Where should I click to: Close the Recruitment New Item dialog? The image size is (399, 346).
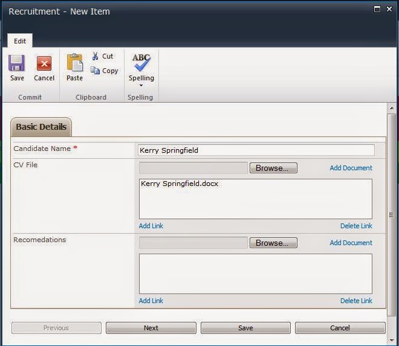pos(389,9)
